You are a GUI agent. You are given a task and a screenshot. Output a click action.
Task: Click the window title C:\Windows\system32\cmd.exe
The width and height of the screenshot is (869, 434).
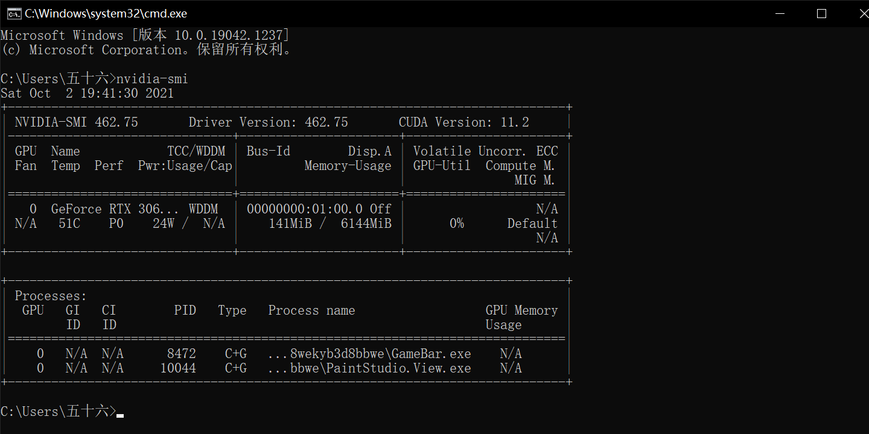click(x=106, y=13)
